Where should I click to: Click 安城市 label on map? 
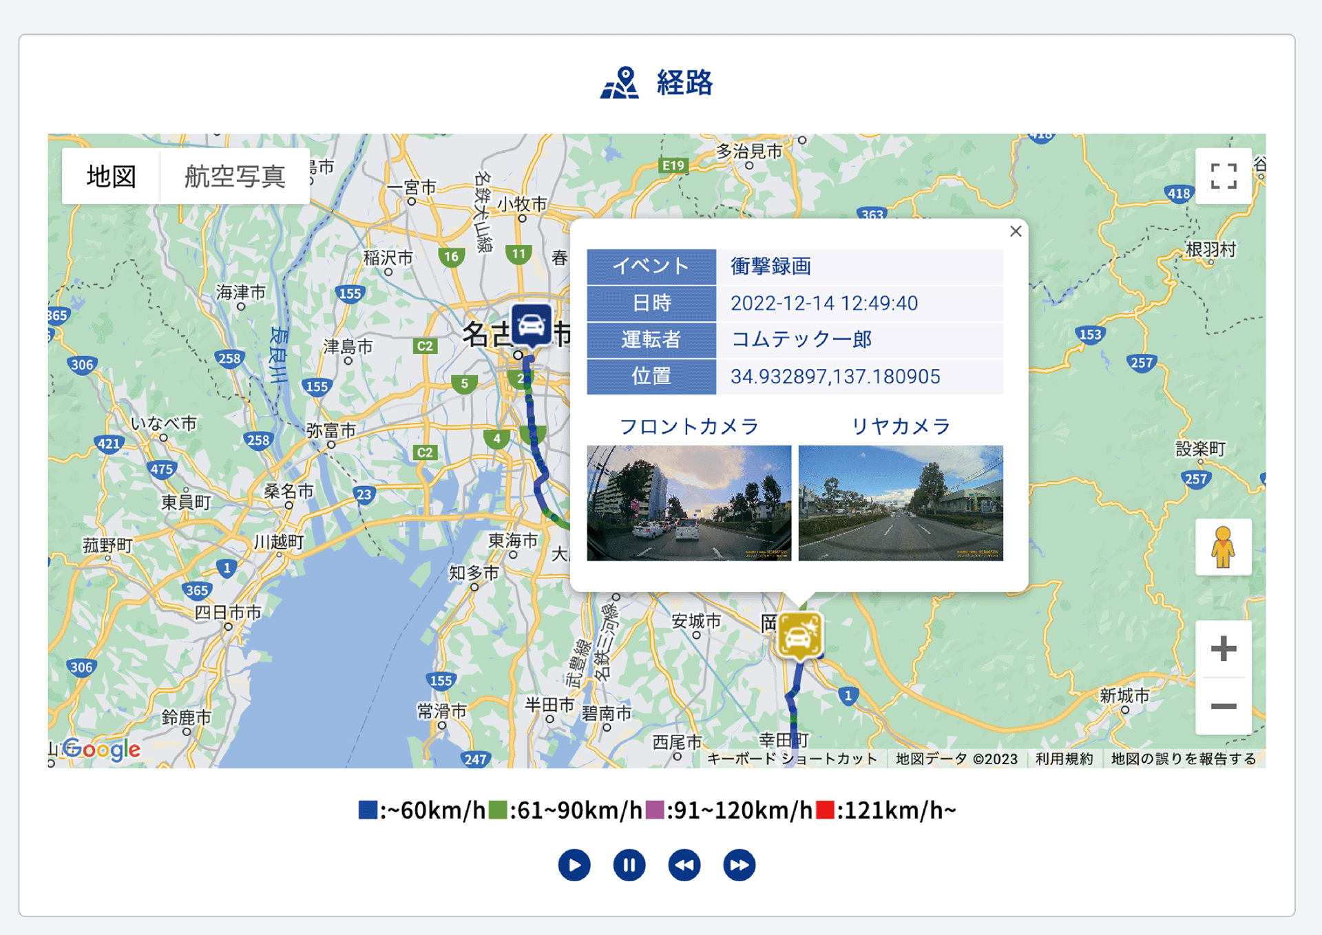click(696, 621)
